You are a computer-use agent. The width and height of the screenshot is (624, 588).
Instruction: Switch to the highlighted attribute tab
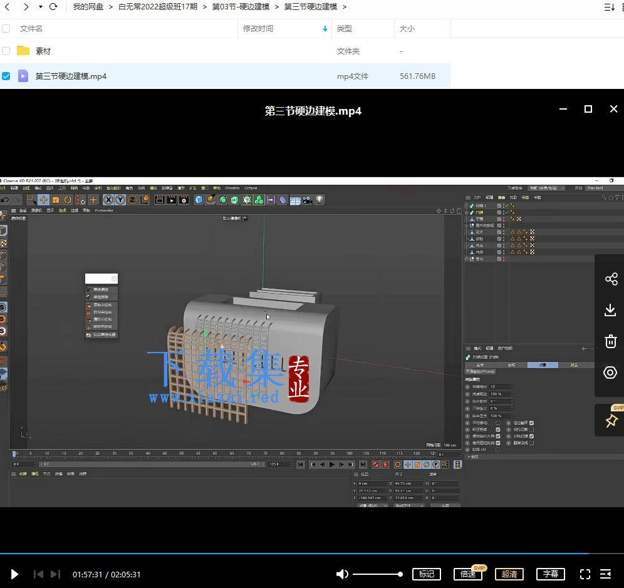(543, 365)
